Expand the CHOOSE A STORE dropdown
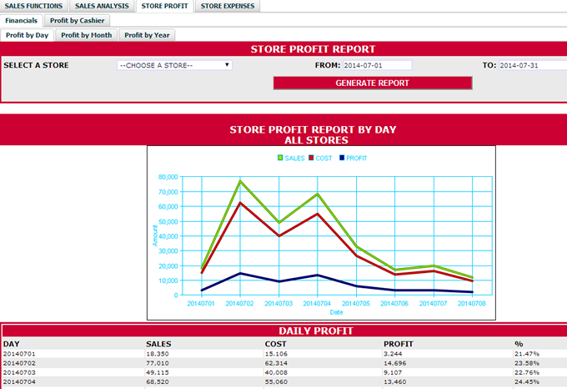The width and height of the screenshot is (567, 389). pos(174,65)
